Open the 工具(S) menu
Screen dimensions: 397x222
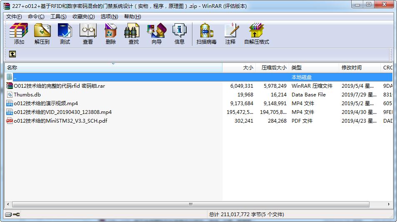(58, 16)
